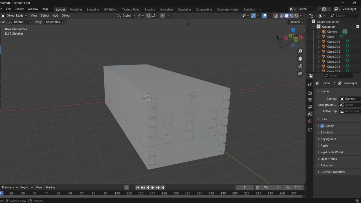Open the shading options dropdown arrow
The width and height of the screenshot is (361, 203).
pyautogui.click(x=301, y=16)
